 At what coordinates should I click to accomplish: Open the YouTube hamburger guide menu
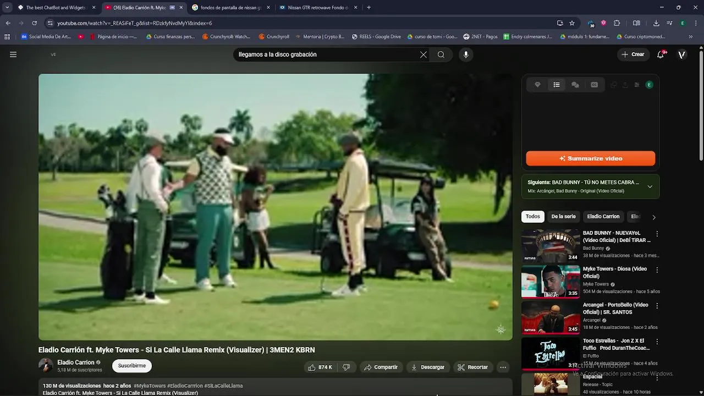[x=13, y=54]
